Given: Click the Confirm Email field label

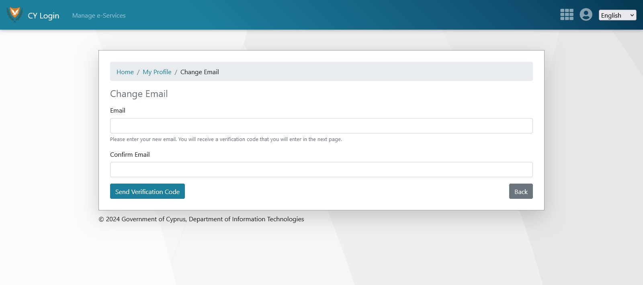Looking at the screenshot, I should [x=130, y=155].
